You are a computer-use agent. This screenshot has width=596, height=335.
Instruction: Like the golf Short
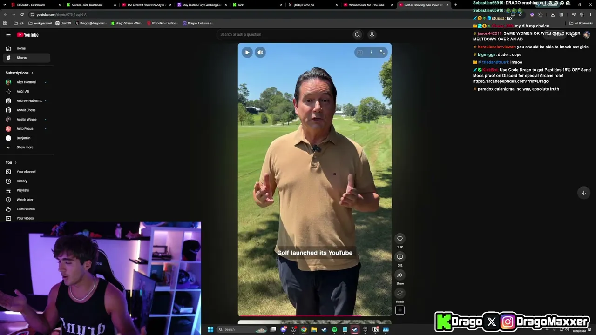(400, 239)
